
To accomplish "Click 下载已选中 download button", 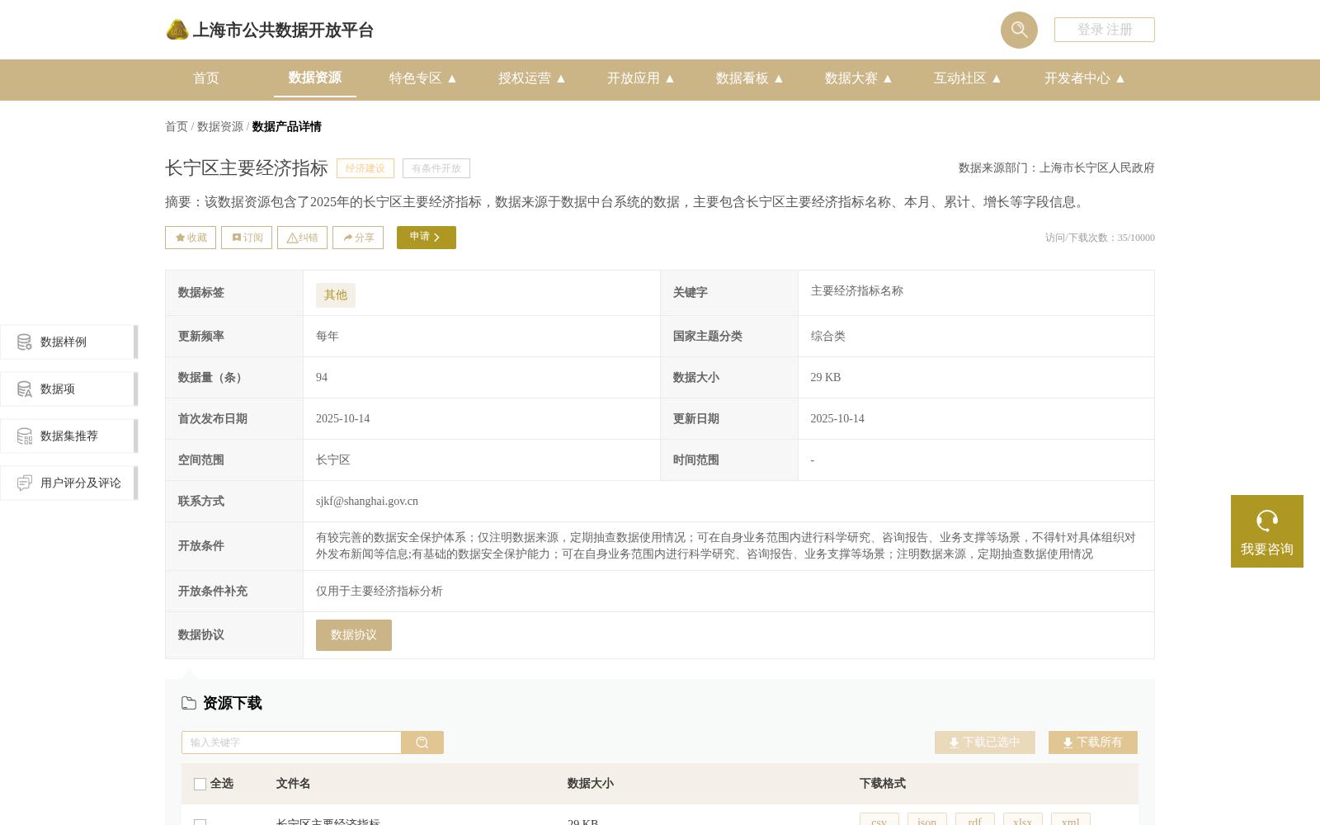I will click(985, 742).
